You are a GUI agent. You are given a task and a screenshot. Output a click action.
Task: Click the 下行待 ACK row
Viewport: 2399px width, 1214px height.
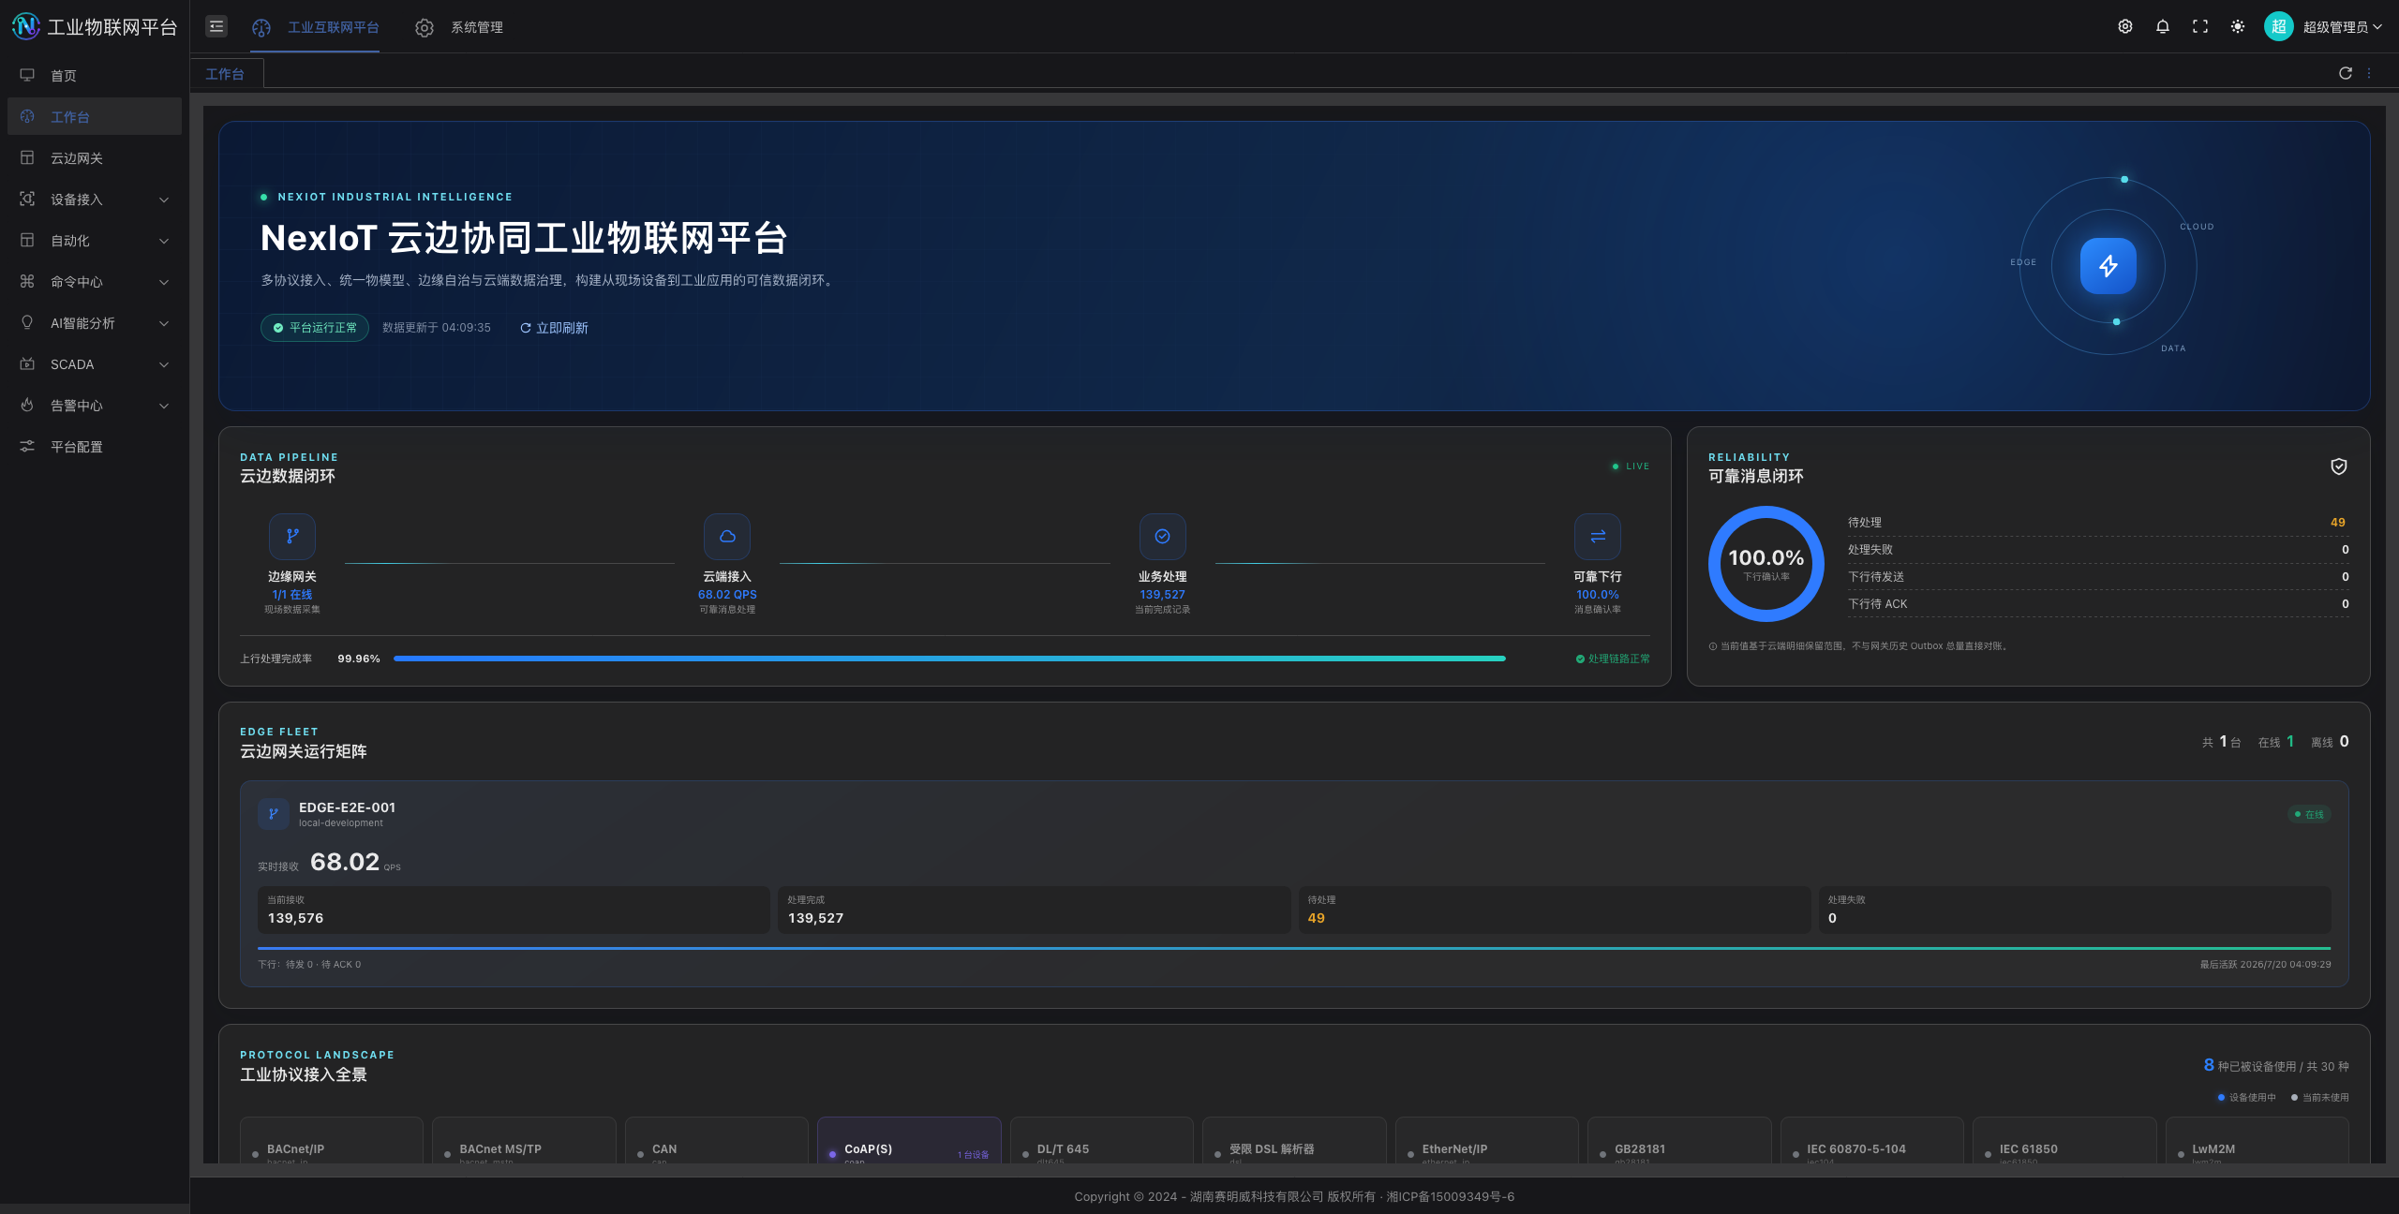[2098, 604]
